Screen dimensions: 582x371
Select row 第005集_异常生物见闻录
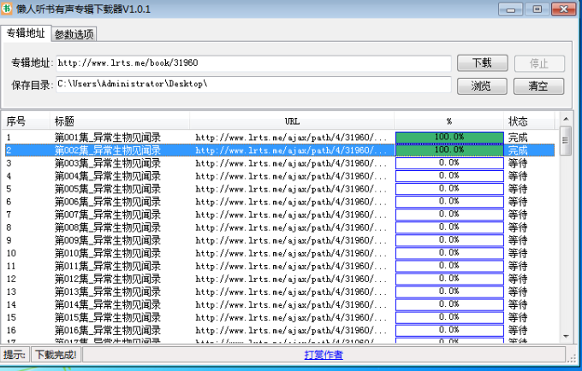pyautogui.click(x=108, y=189)
